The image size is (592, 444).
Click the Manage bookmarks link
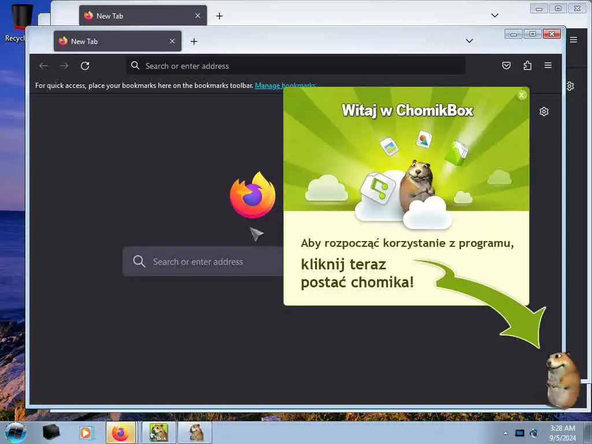click(x=285, y=86)
